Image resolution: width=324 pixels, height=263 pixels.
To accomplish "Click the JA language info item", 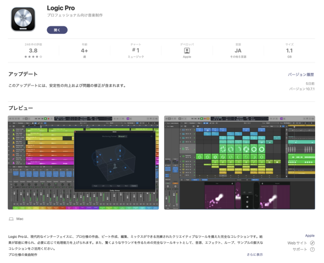I will click(x=238, y=50).
